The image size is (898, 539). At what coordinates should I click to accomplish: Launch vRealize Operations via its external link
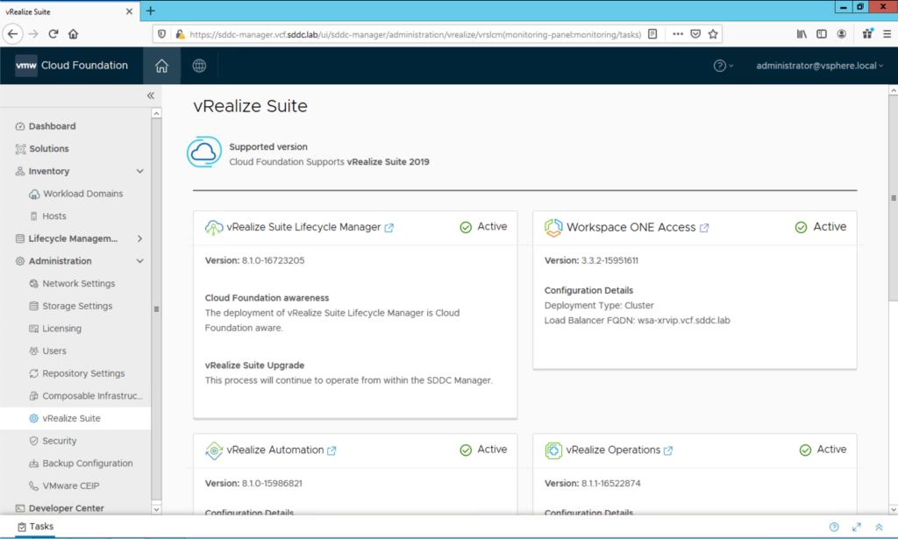click(669, 450)
